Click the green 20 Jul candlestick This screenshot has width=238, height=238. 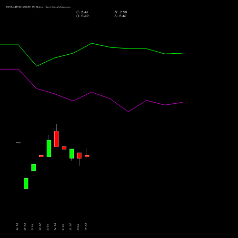tap(26, 183)
